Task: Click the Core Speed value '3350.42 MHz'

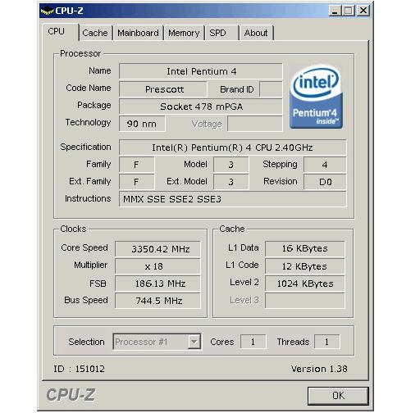Action: click(x=157, y=249)
